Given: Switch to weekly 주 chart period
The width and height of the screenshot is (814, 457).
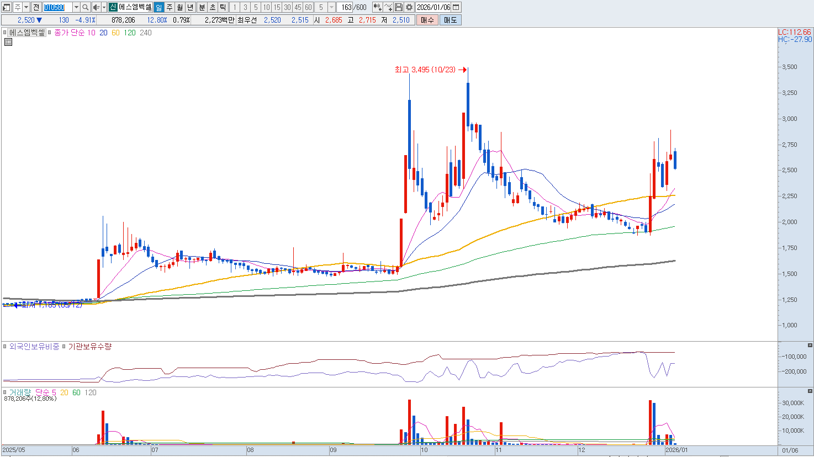Looking at the screenshot, I should (170, 7).
